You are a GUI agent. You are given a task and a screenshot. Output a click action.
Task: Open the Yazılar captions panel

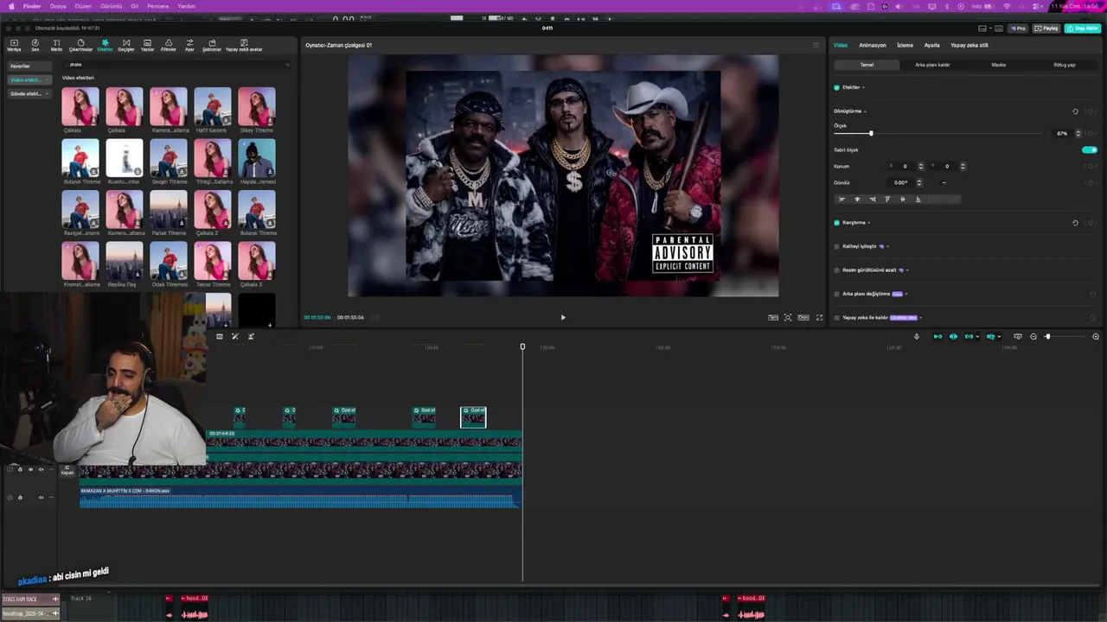coord(147,45)
